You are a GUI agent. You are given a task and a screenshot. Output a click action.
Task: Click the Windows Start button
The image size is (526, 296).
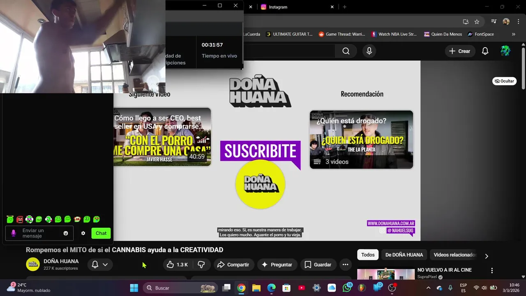click(x=134, y=288)
